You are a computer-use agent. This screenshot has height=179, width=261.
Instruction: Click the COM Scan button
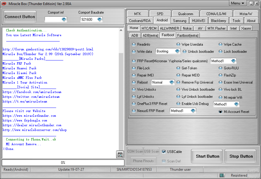tap(135, 151)
